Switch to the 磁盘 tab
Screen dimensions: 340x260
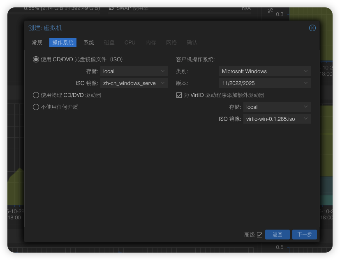click(x=109, y=42)
